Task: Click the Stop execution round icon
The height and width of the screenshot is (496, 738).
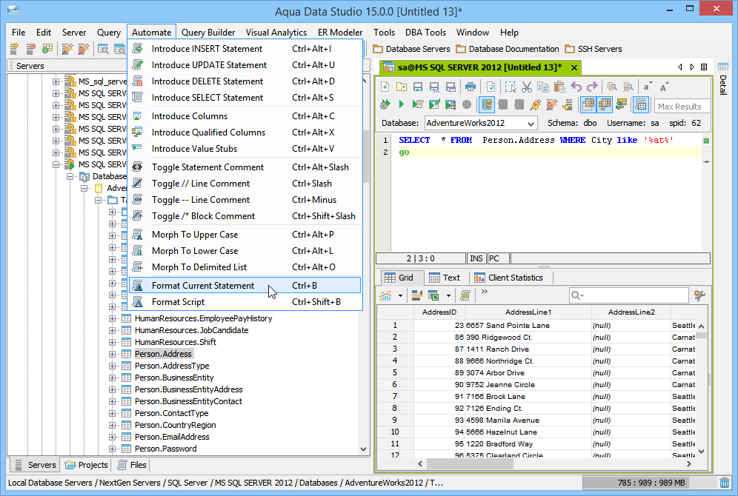Action: click(466, 104)
